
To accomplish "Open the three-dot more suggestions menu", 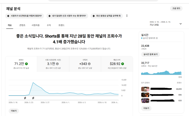I will point(127,16).
